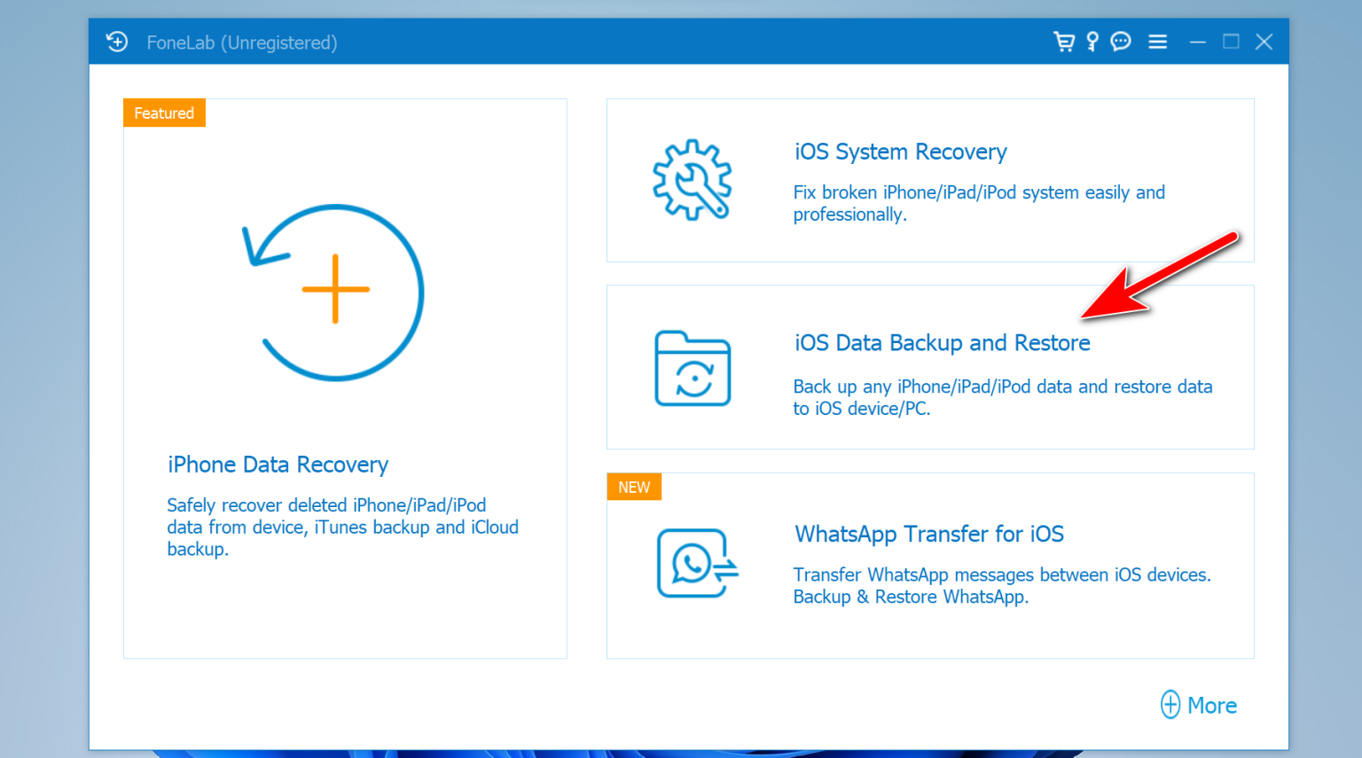The width and height of the screenshot is (1362, 758).
Task: Open the feedback chat bubble icon
Action: [x=1120, y=42]
